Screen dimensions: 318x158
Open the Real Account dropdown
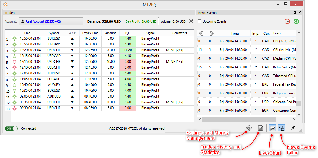click(51, 21)
